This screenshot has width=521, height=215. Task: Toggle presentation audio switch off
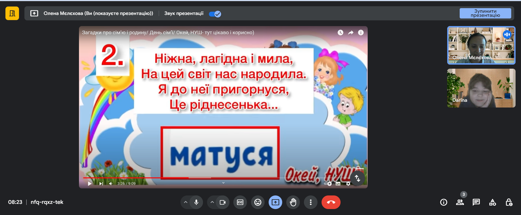click(x=215, y=14)
